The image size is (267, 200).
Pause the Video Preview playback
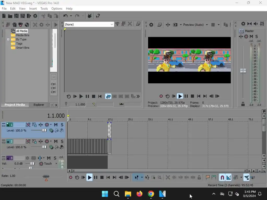(x=186, y=96)
